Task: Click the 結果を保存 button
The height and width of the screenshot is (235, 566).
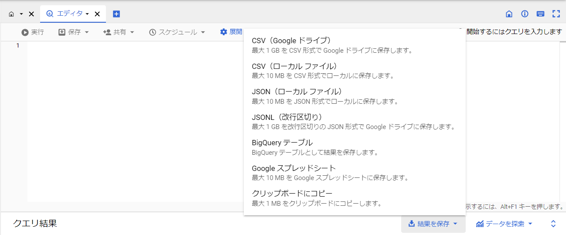Action: pyautogui.click(x=433, y=224)
